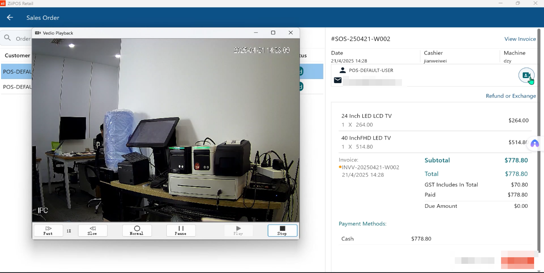Image resolution: width=544 pixels, height=273 pixels.
Task: Select the first POS-DEFAULT order row
Action: pos(17,72)
